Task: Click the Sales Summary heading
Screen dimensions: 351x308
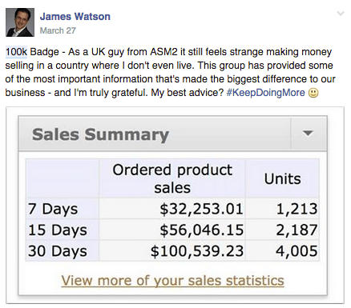Action: click(100, 134)
